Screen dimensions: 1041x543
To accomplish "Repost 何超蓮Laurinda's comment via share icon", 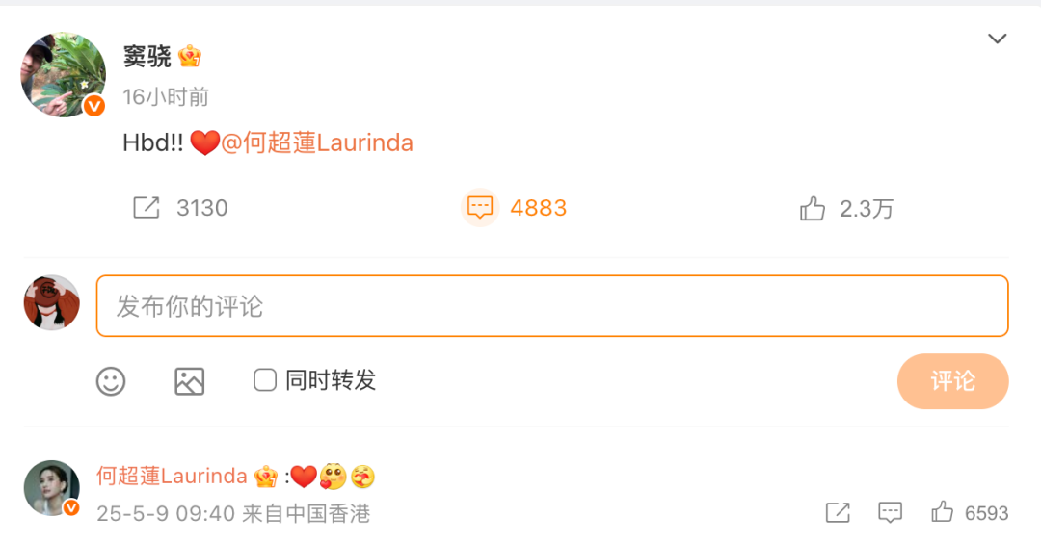I will click(838, 512).
